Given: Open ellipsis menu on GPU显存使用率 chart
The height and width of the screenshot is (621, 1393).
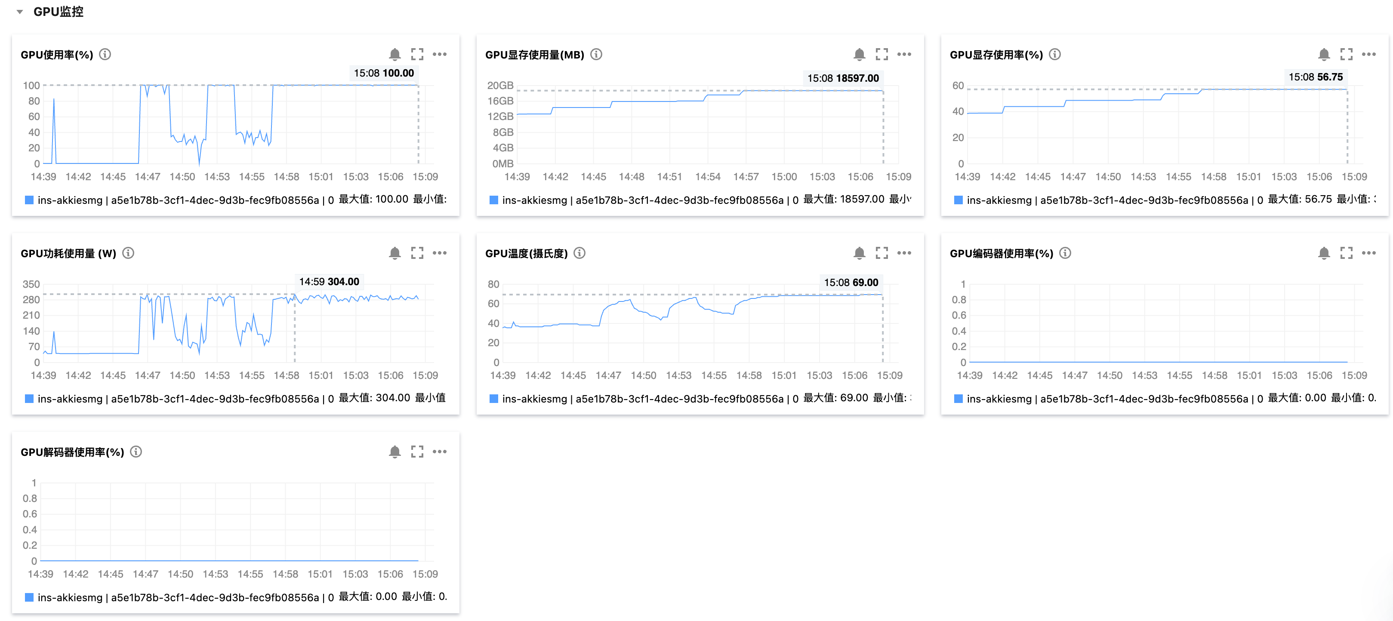Looking at the screenshot, I should point(1368,55).
